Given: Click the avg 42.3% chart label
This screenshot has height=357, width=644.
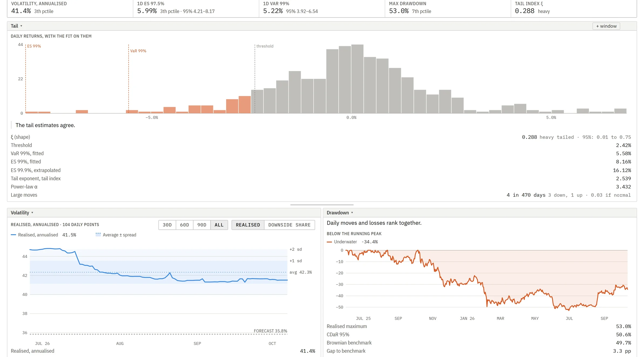Looking at the screenshot, I should (301, 272).
